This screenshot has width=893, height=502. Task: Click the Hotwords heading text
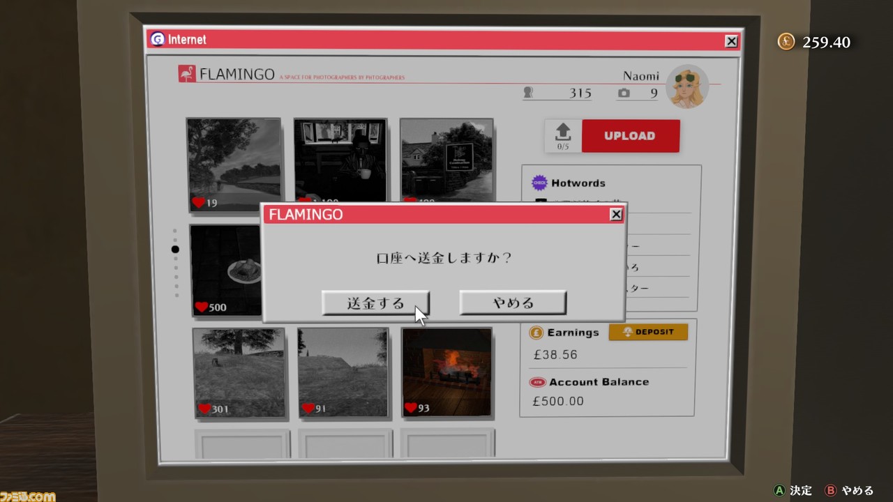pos(578,183)
